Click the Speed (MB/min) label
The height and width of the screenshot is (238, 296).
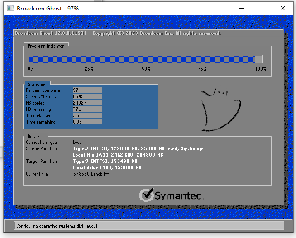click(41, 97)
